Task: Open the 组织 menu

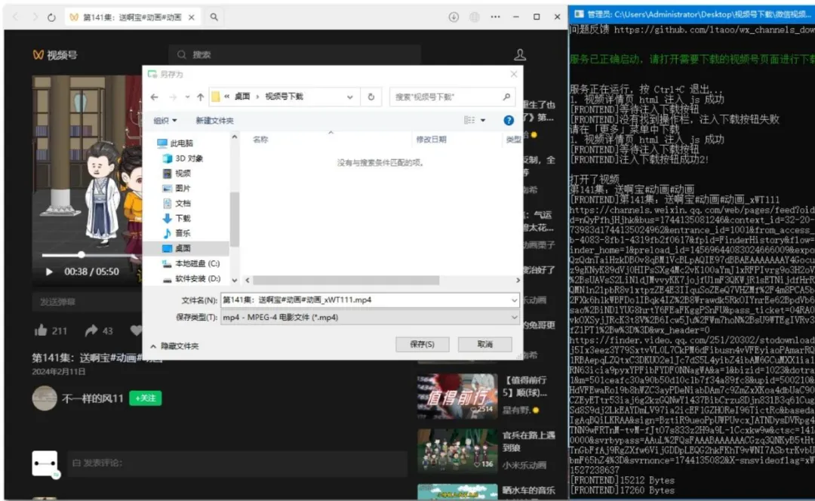Action: (x=165, y=121)
